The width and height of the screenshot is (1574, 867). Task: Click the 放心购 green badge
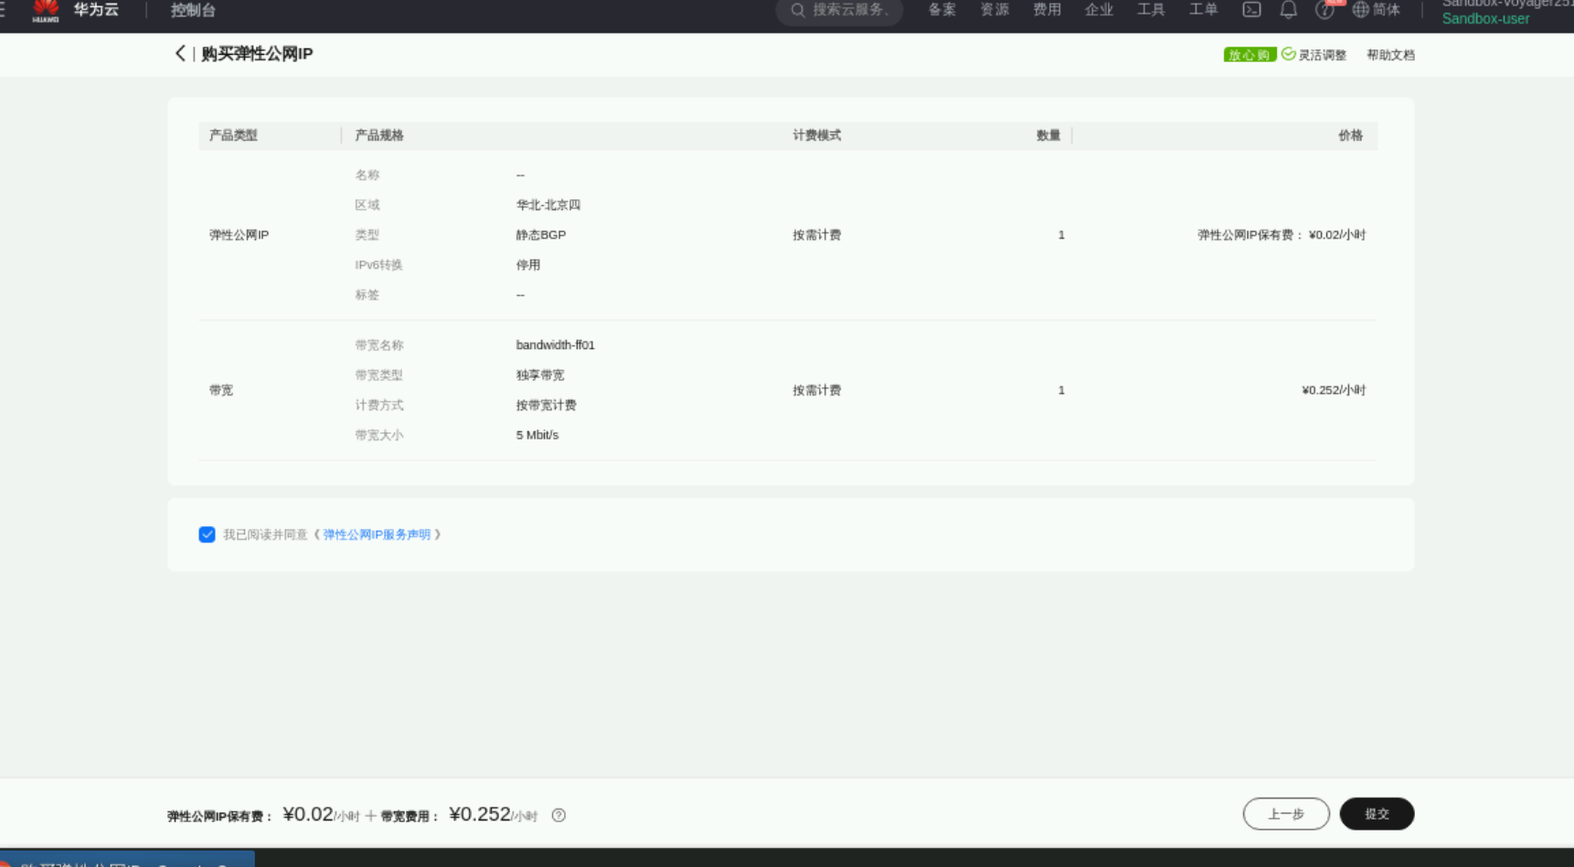pyautogui.click(x=1250, y=55)
